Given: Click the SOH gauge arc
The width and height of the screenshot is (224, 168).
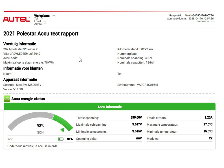Looking at the screenshot, I should 40,121.
